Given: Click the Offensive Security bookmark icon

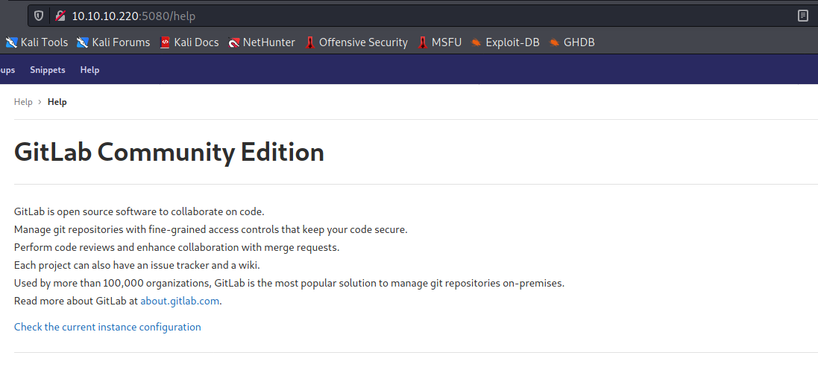Looking at the screenshot, I should pos(310,42).
